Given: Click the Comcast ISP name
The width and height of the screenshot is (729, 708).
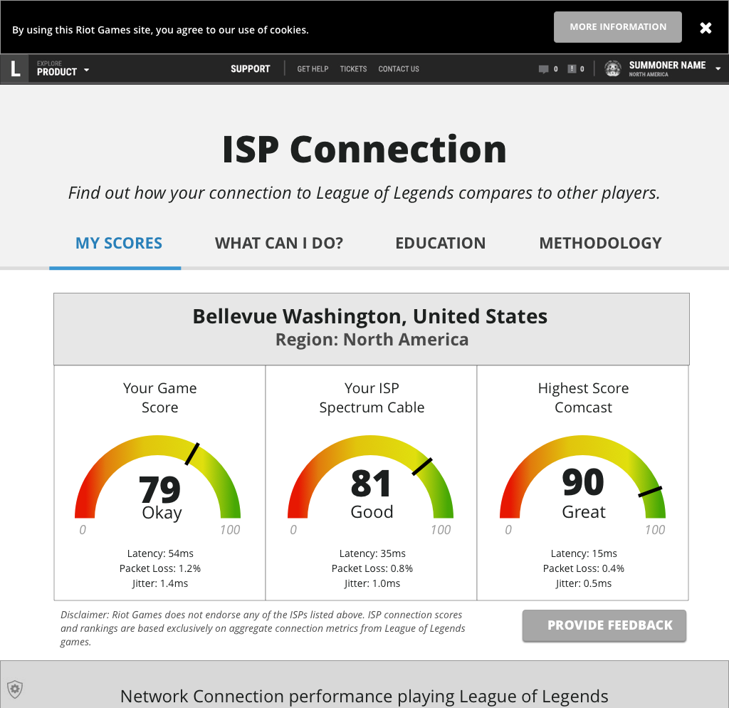Looking at the screenshot, I should (x=583, y=407).
